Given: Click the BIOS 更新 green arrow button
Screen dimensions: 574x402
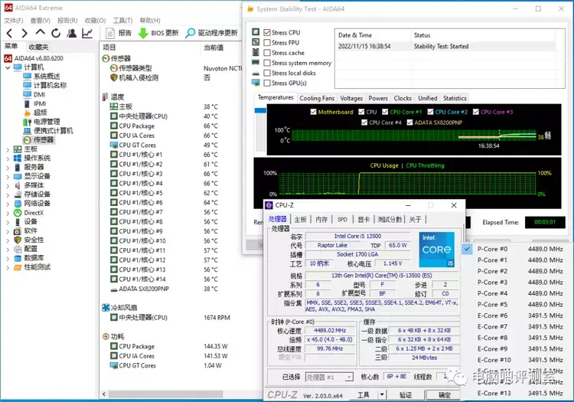Looking at the screenshot, I should coord(158,34).
